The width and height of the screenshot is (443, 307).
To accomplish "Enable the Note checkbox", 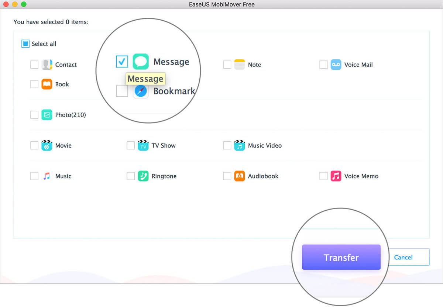I will coord(227,65).
